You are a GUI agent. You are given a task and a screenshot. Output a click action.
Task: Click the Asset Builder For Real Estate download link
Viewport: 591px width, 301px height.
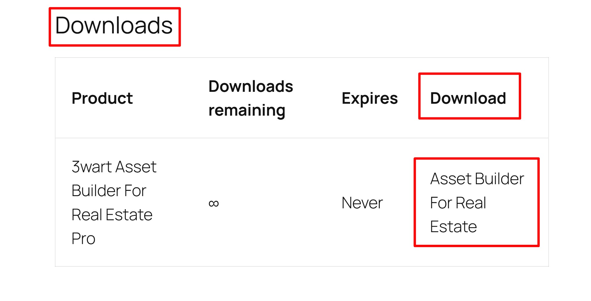point(477,203)
